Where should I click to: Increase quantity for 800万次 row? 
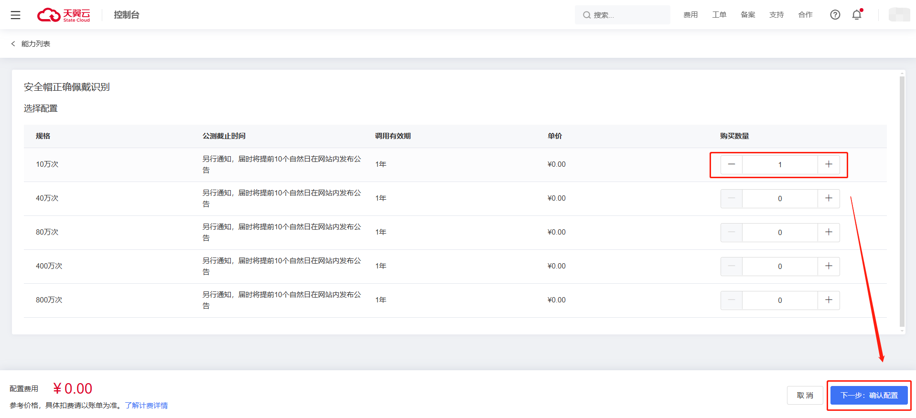coord(829,300)
